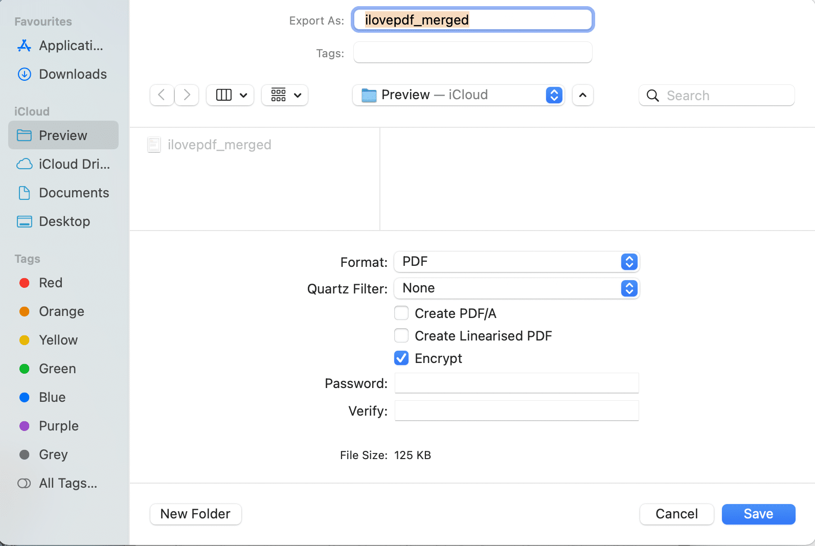Image resolution: width=815 pixels, height=546 pixels.
Task: Open Downloads from the sidebar
Action: coord(73,75)
